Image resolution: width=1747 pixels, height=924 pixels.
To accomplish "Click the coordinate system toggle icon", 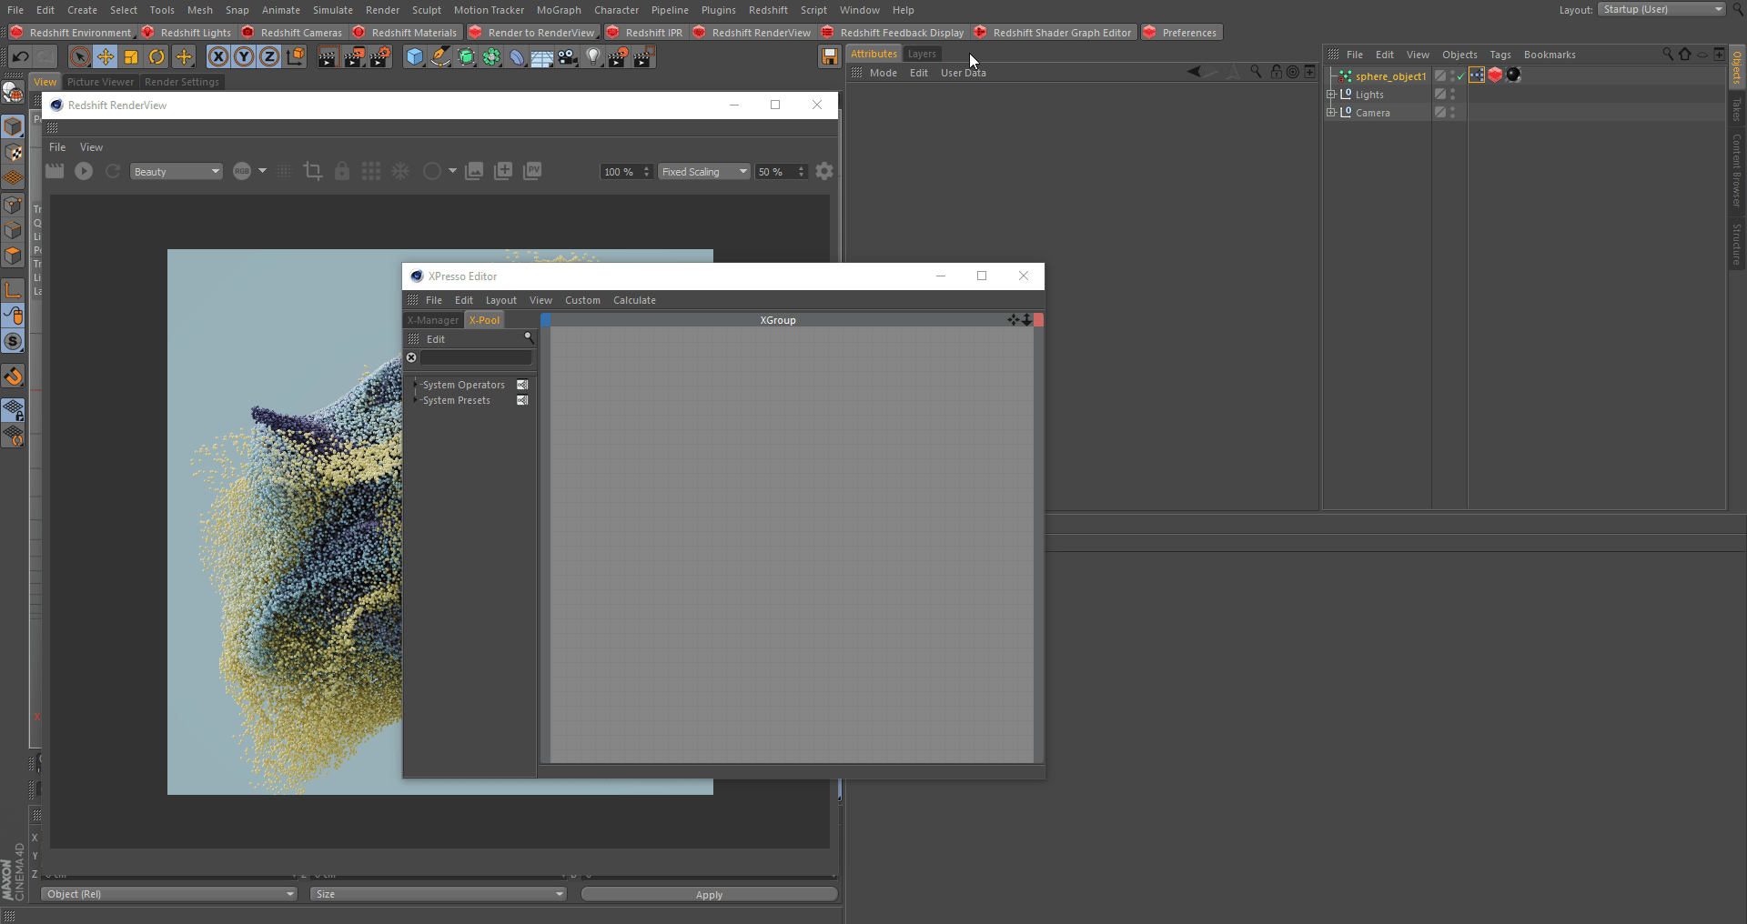I will point(295,57).
